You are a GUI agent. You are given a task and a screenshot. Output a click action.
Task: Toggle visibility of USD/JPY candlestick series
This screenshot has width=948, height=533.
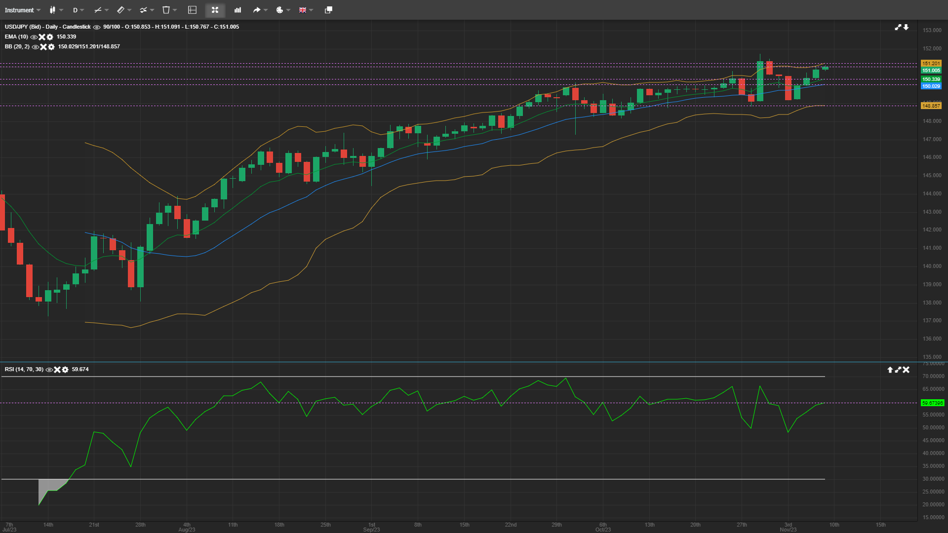click(97, 27)
